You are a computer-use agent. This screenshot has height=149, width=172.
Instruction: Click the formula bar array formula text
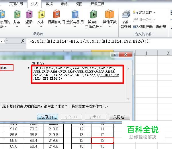[x=89, y=41]
